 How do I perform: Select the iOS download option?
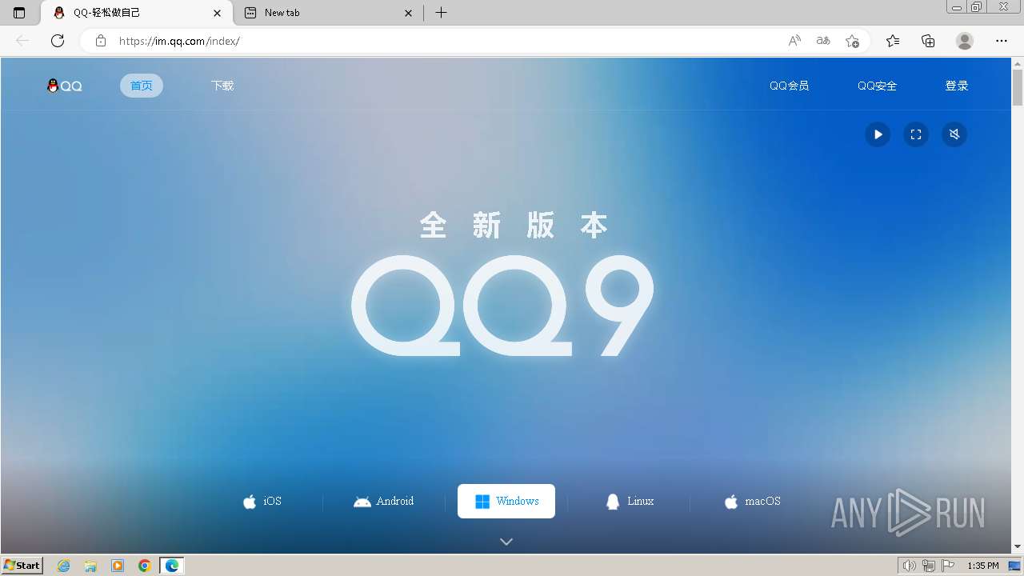click(x=262, y=502)
